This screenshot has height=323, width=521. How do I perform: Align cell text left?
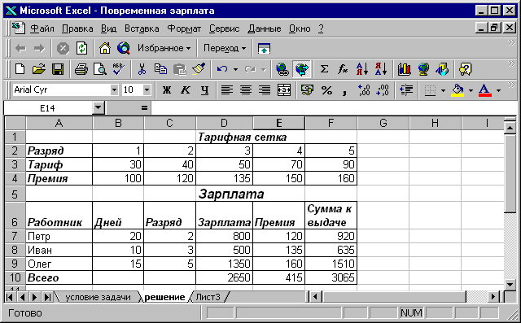click(x=227, y=90)
